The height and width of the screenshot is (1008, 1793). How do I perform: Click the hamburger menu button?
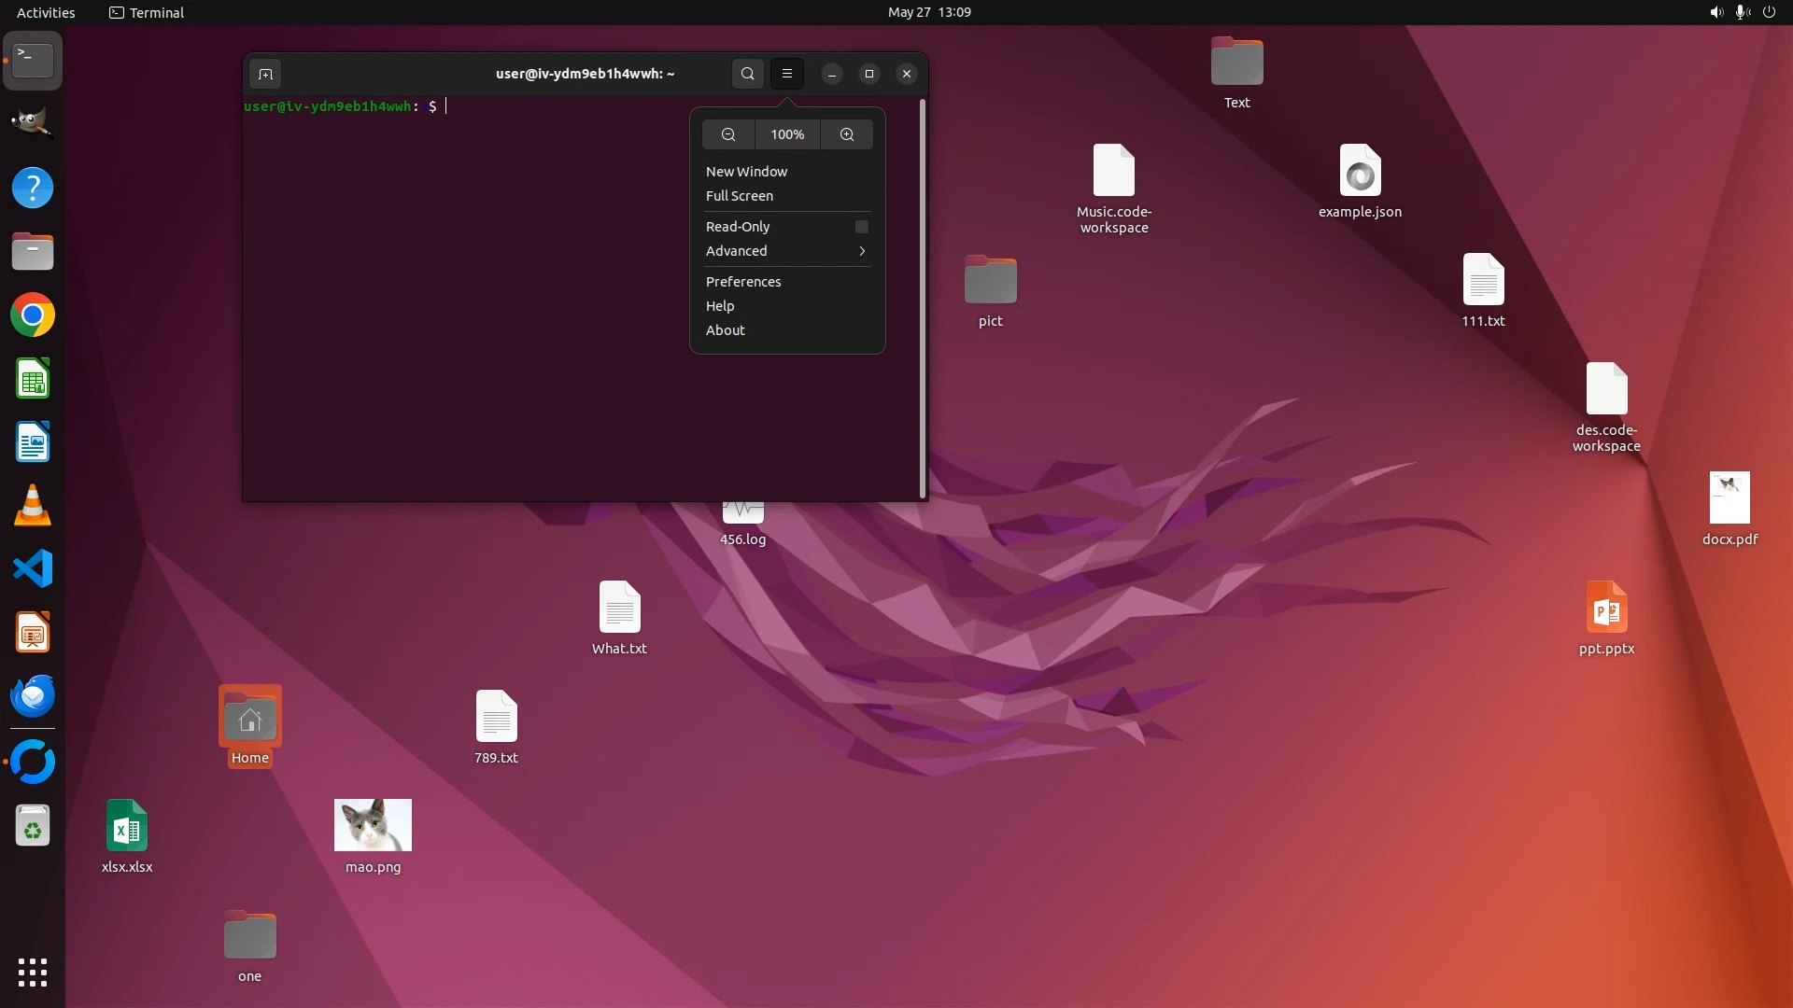click(787, 74)
